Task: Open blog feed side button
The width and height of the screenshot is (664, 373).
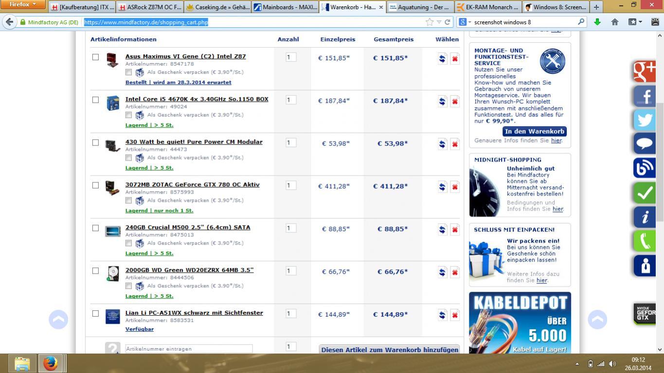Action: [645, 168]
